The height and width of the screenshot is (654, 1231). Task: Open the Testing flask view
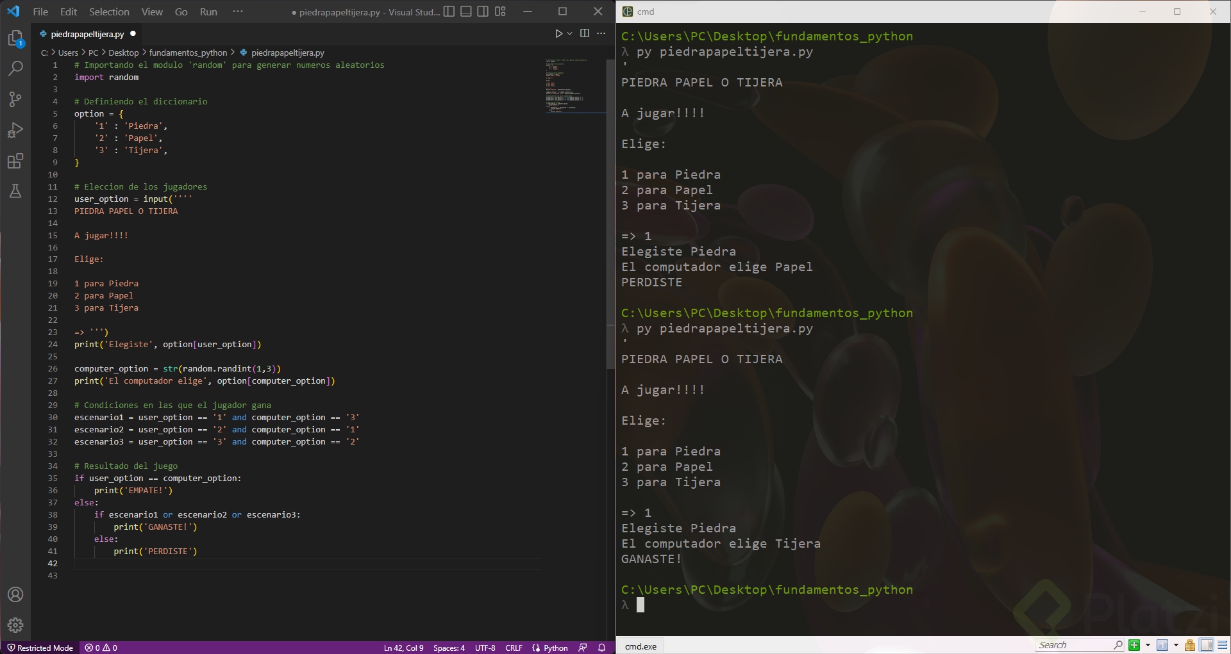pos(15,191)
